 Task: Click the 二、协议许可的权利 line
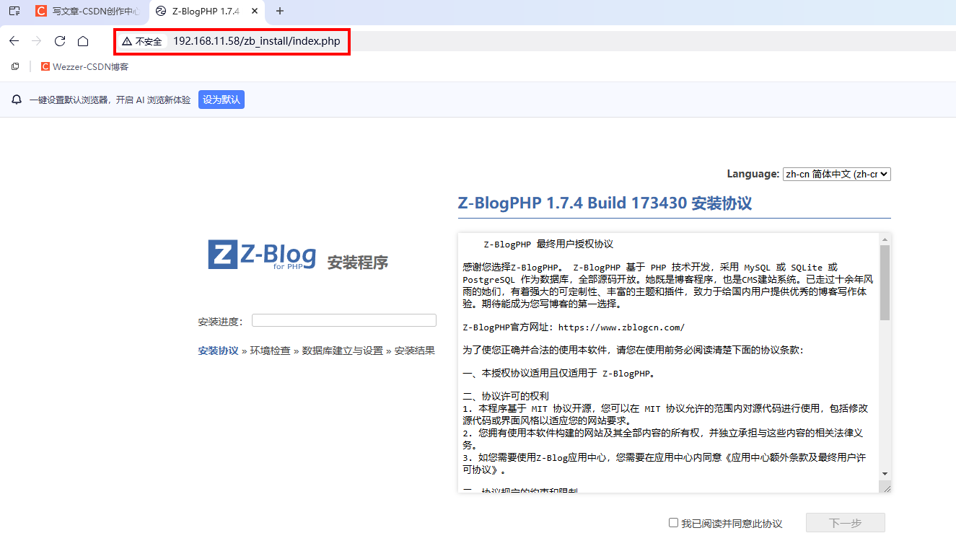click(506, 396)
